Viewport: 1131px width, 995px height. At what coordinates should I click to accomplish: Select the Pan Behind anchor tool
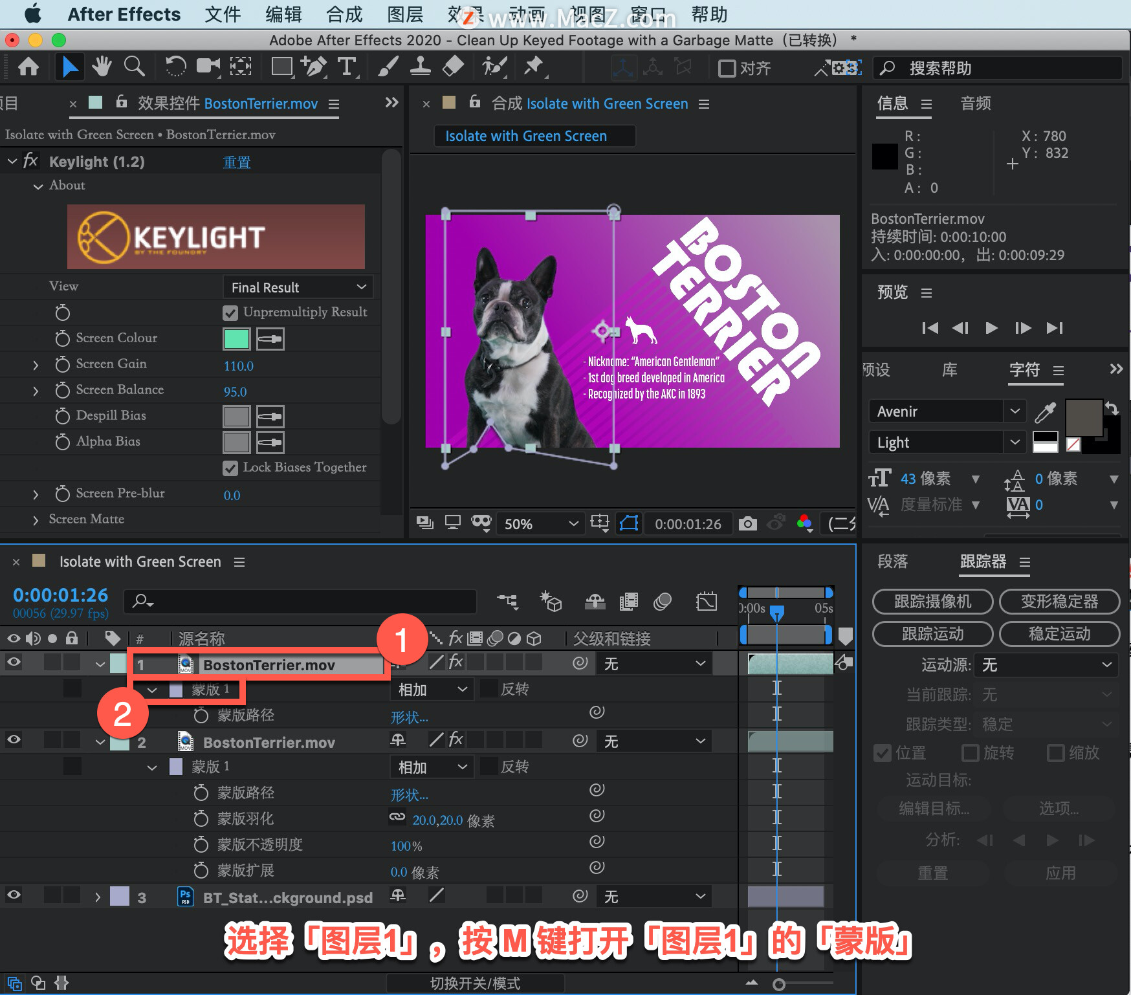(x=241, y=67)
